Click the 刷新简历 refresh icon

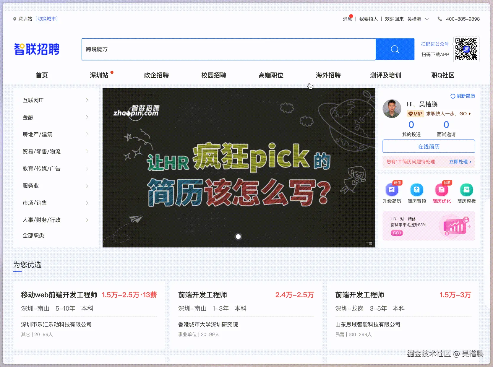point(453,96)
